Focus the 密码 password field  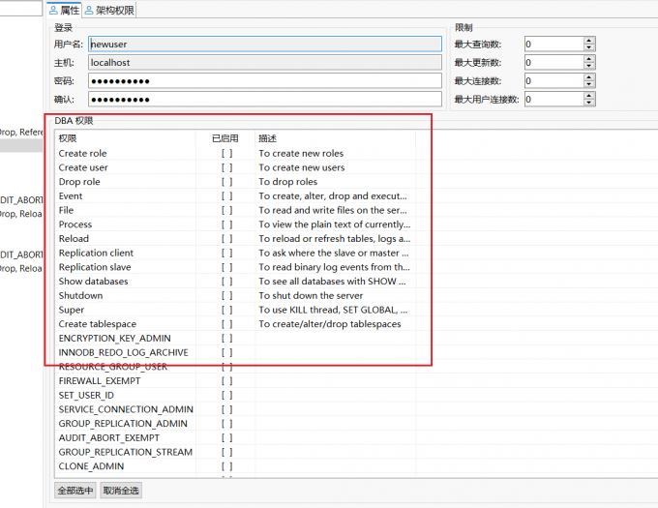click(264, 80)
